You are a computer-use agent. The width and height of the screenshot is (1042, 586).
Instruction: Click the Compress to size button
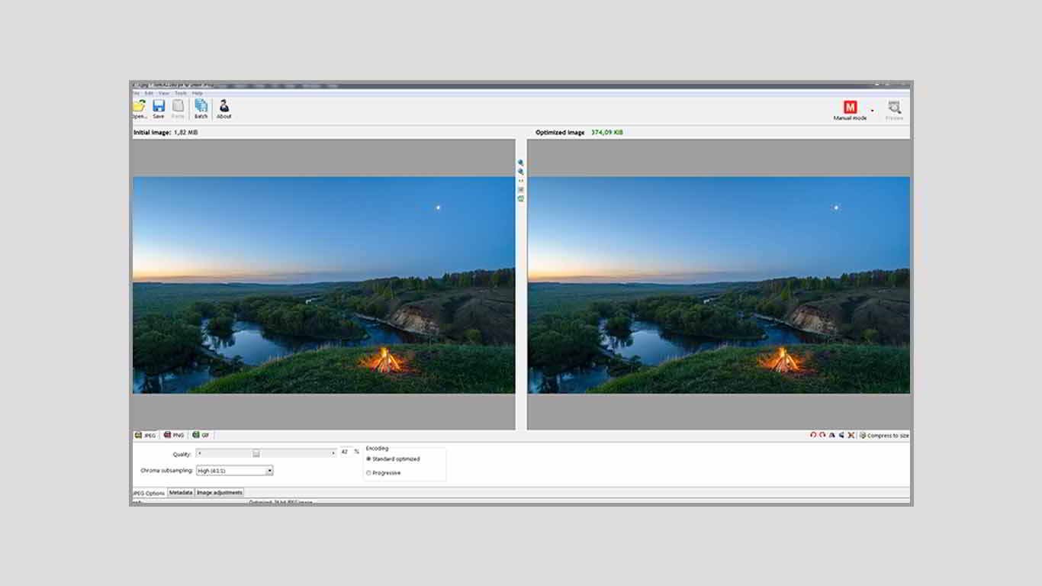click(x=884, y=435)
